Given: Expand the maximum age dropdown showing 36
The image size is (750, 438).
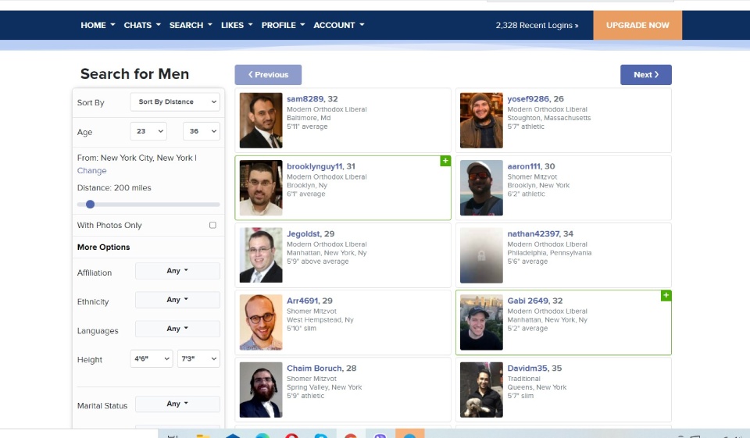Looking at the screenshot, I should (201, 131).
